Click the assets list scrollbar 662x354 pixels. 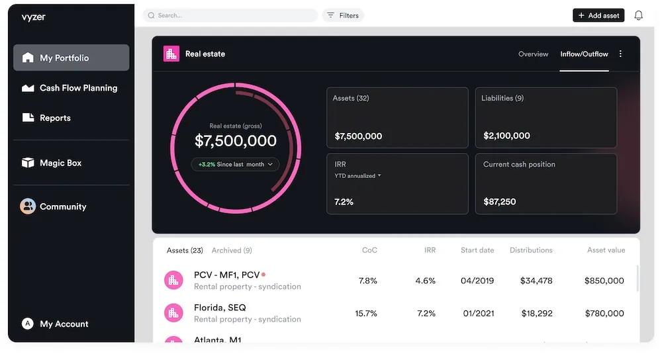click(638, 278)
